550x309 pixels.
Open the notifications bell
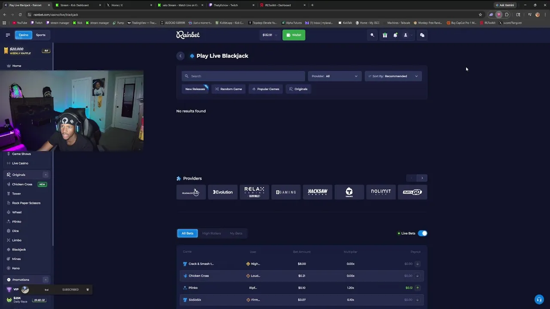point(395,35)
